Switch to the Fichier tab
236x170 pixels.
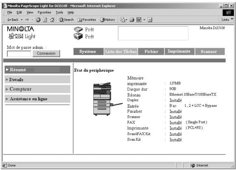coord(151,51)
